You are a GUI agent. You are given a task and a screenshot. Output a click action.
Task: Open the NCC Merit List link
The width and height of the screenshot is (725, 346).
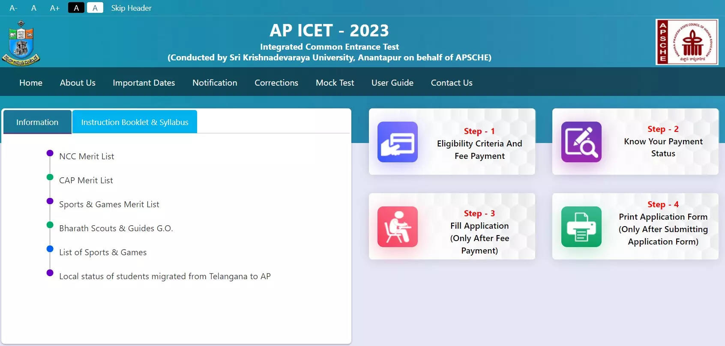click(x=87, y=156)
